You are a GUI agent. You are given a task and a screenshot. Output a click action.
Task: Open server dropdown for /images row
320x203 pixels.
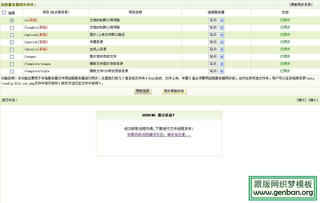[216, 57]
